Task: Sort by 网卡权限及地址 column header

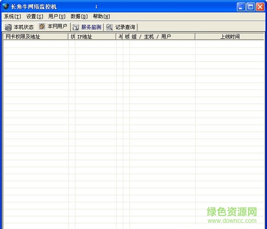Action: click(x=36, y=37)
